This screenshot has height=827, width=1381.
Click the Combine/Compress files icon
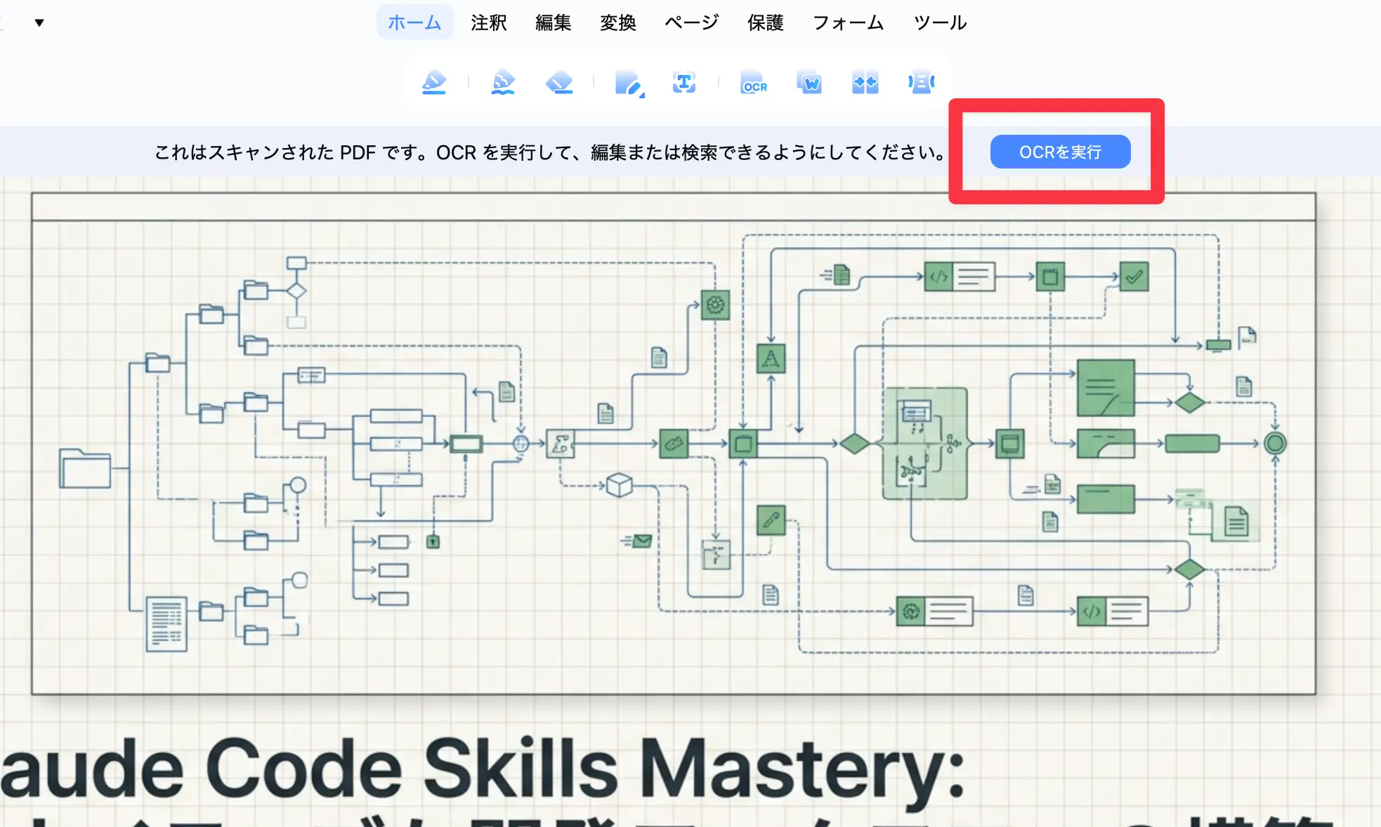click(x=865, y=83)
